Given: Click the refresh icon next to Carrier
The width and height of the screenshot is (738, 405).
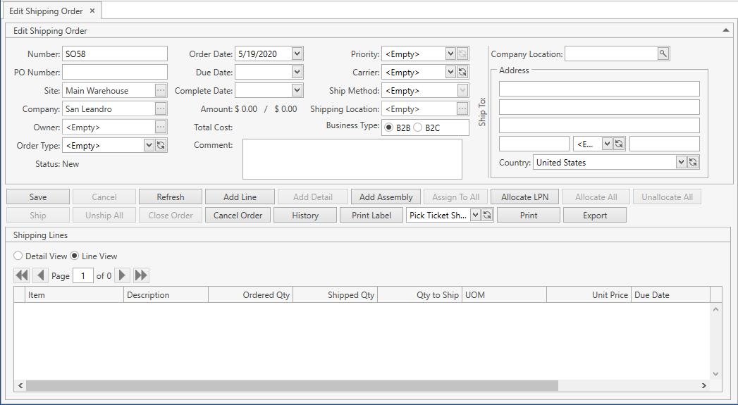Looking at the screenshot, I should pos(462,72).
